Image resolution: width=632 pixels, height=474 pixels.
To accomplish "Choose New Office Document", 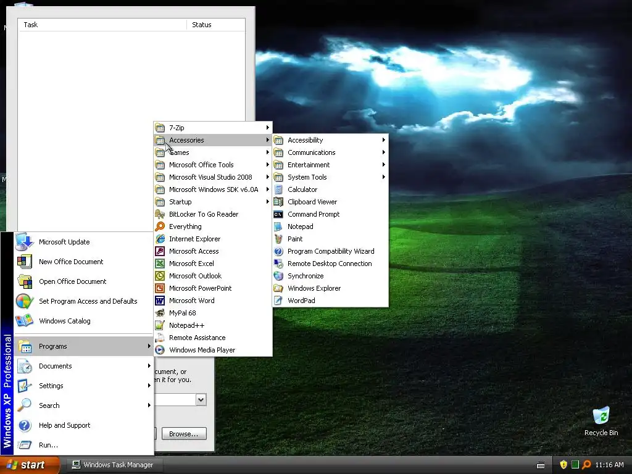I will click(84, 262).
